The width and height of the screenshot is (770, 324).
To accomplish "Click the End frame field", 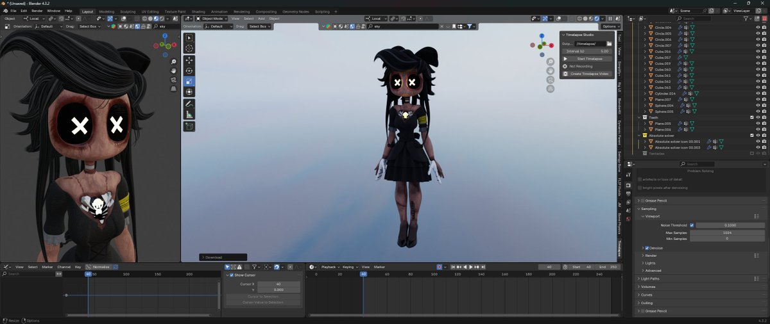I will pyautogui.click(x=608, y=266).
